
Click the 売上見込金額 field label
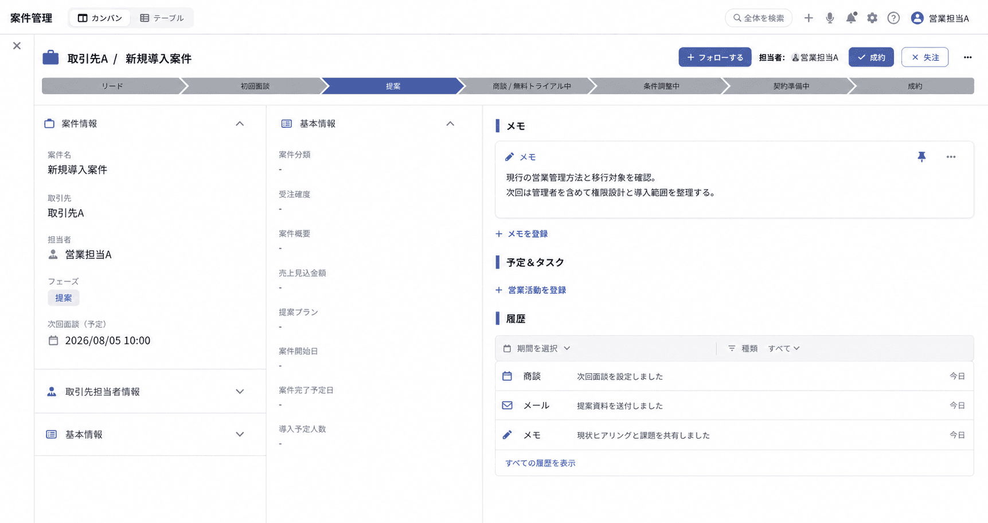302,273
